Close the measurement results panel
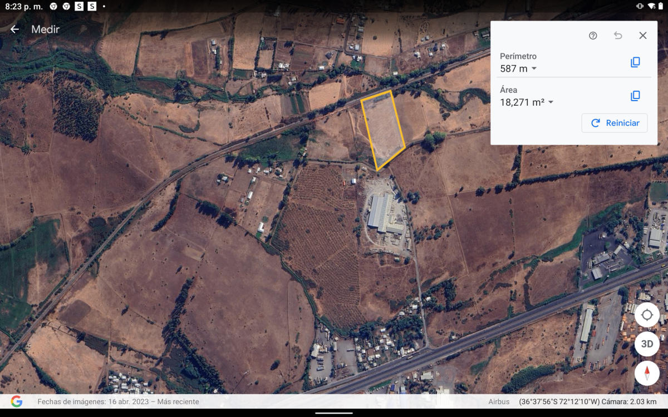This screenshot has height=417, width=668. (x=643, y=36)
